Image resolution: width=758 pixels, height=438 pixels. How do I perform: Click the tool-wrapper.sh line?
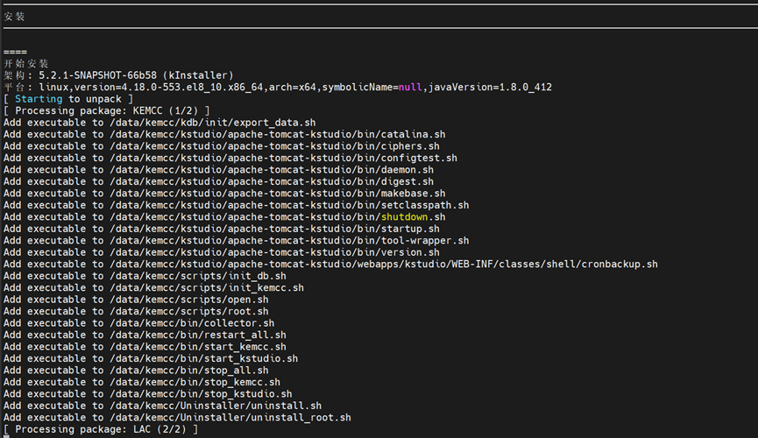[236, 240]
